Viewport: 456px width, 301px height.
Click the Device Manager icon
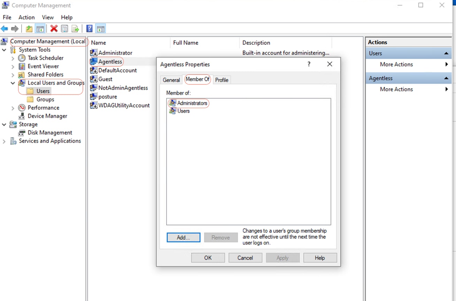(22, 116)
